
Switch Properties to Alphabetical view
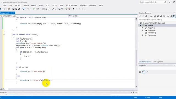point(144,72)
